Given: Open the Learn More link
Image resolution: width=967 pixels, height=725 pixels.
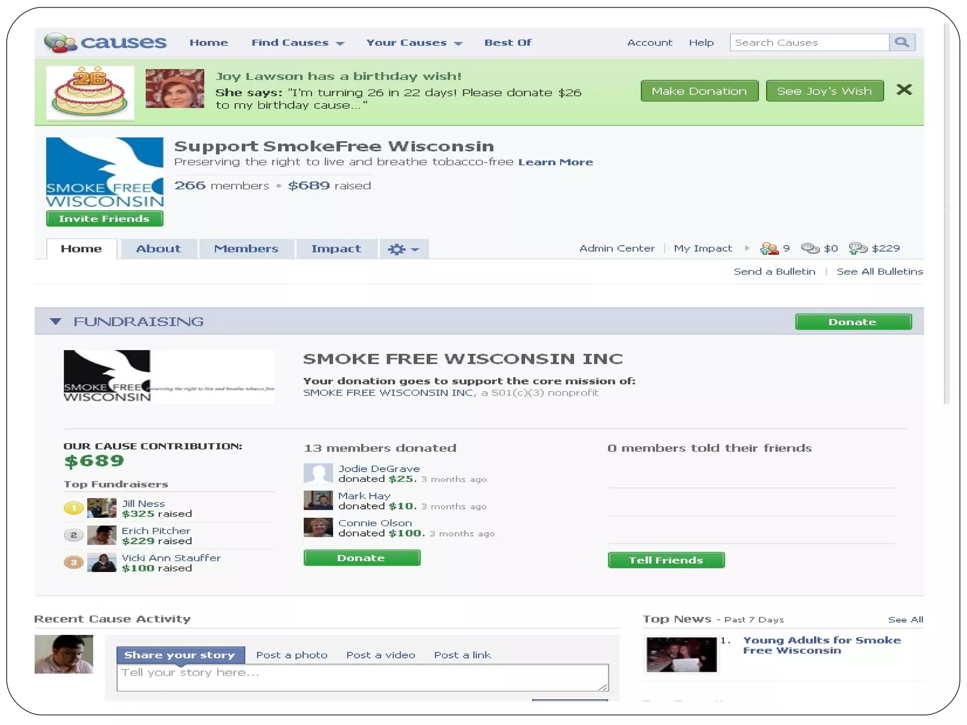Looking at the screenshot, I should pos(555,162).
